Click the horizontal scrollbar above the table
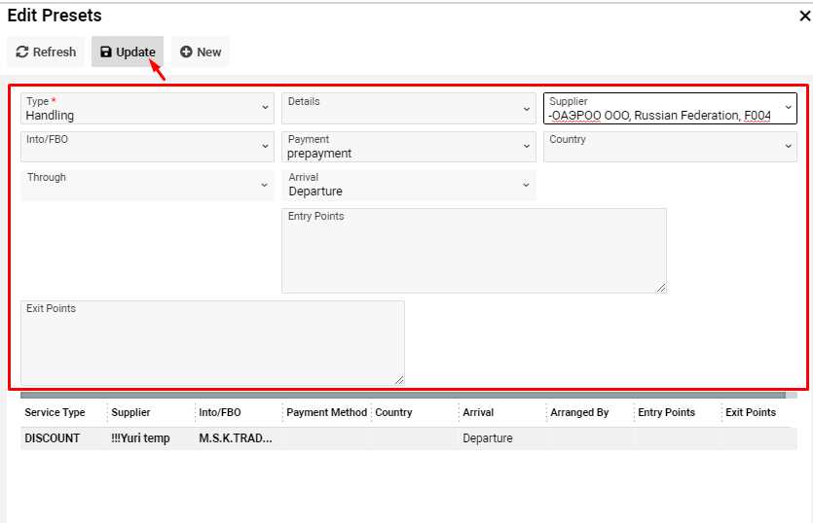Screen dimensions: 813x523 [402, 396]
